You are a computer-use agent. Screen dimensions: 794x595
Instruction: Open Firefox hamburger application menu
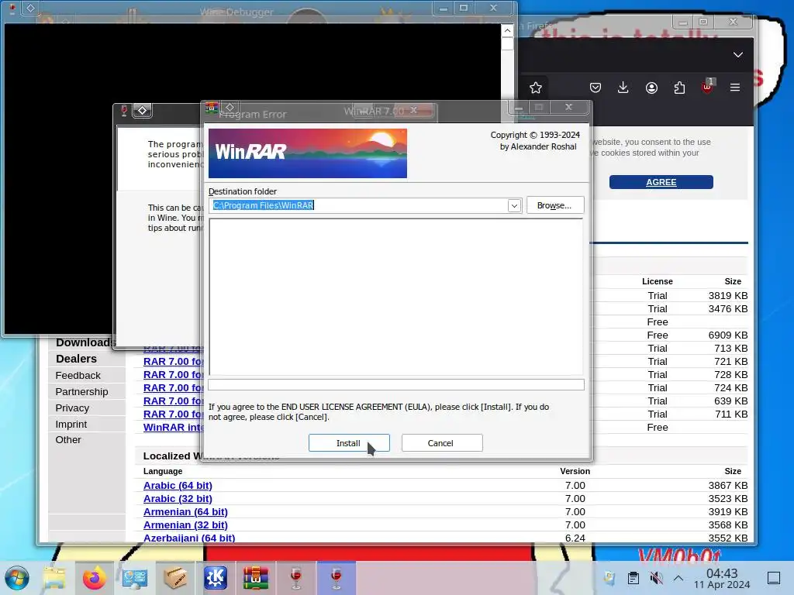[735, 88]
